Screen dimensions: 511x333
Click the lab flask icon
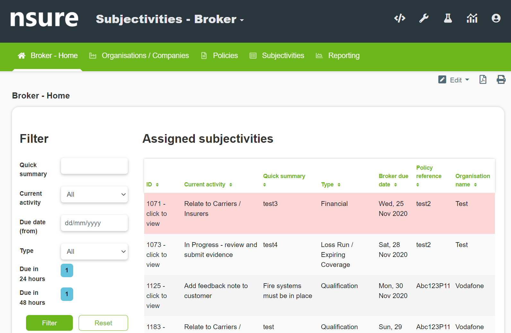pyautogui.click(x=448, y=18)
